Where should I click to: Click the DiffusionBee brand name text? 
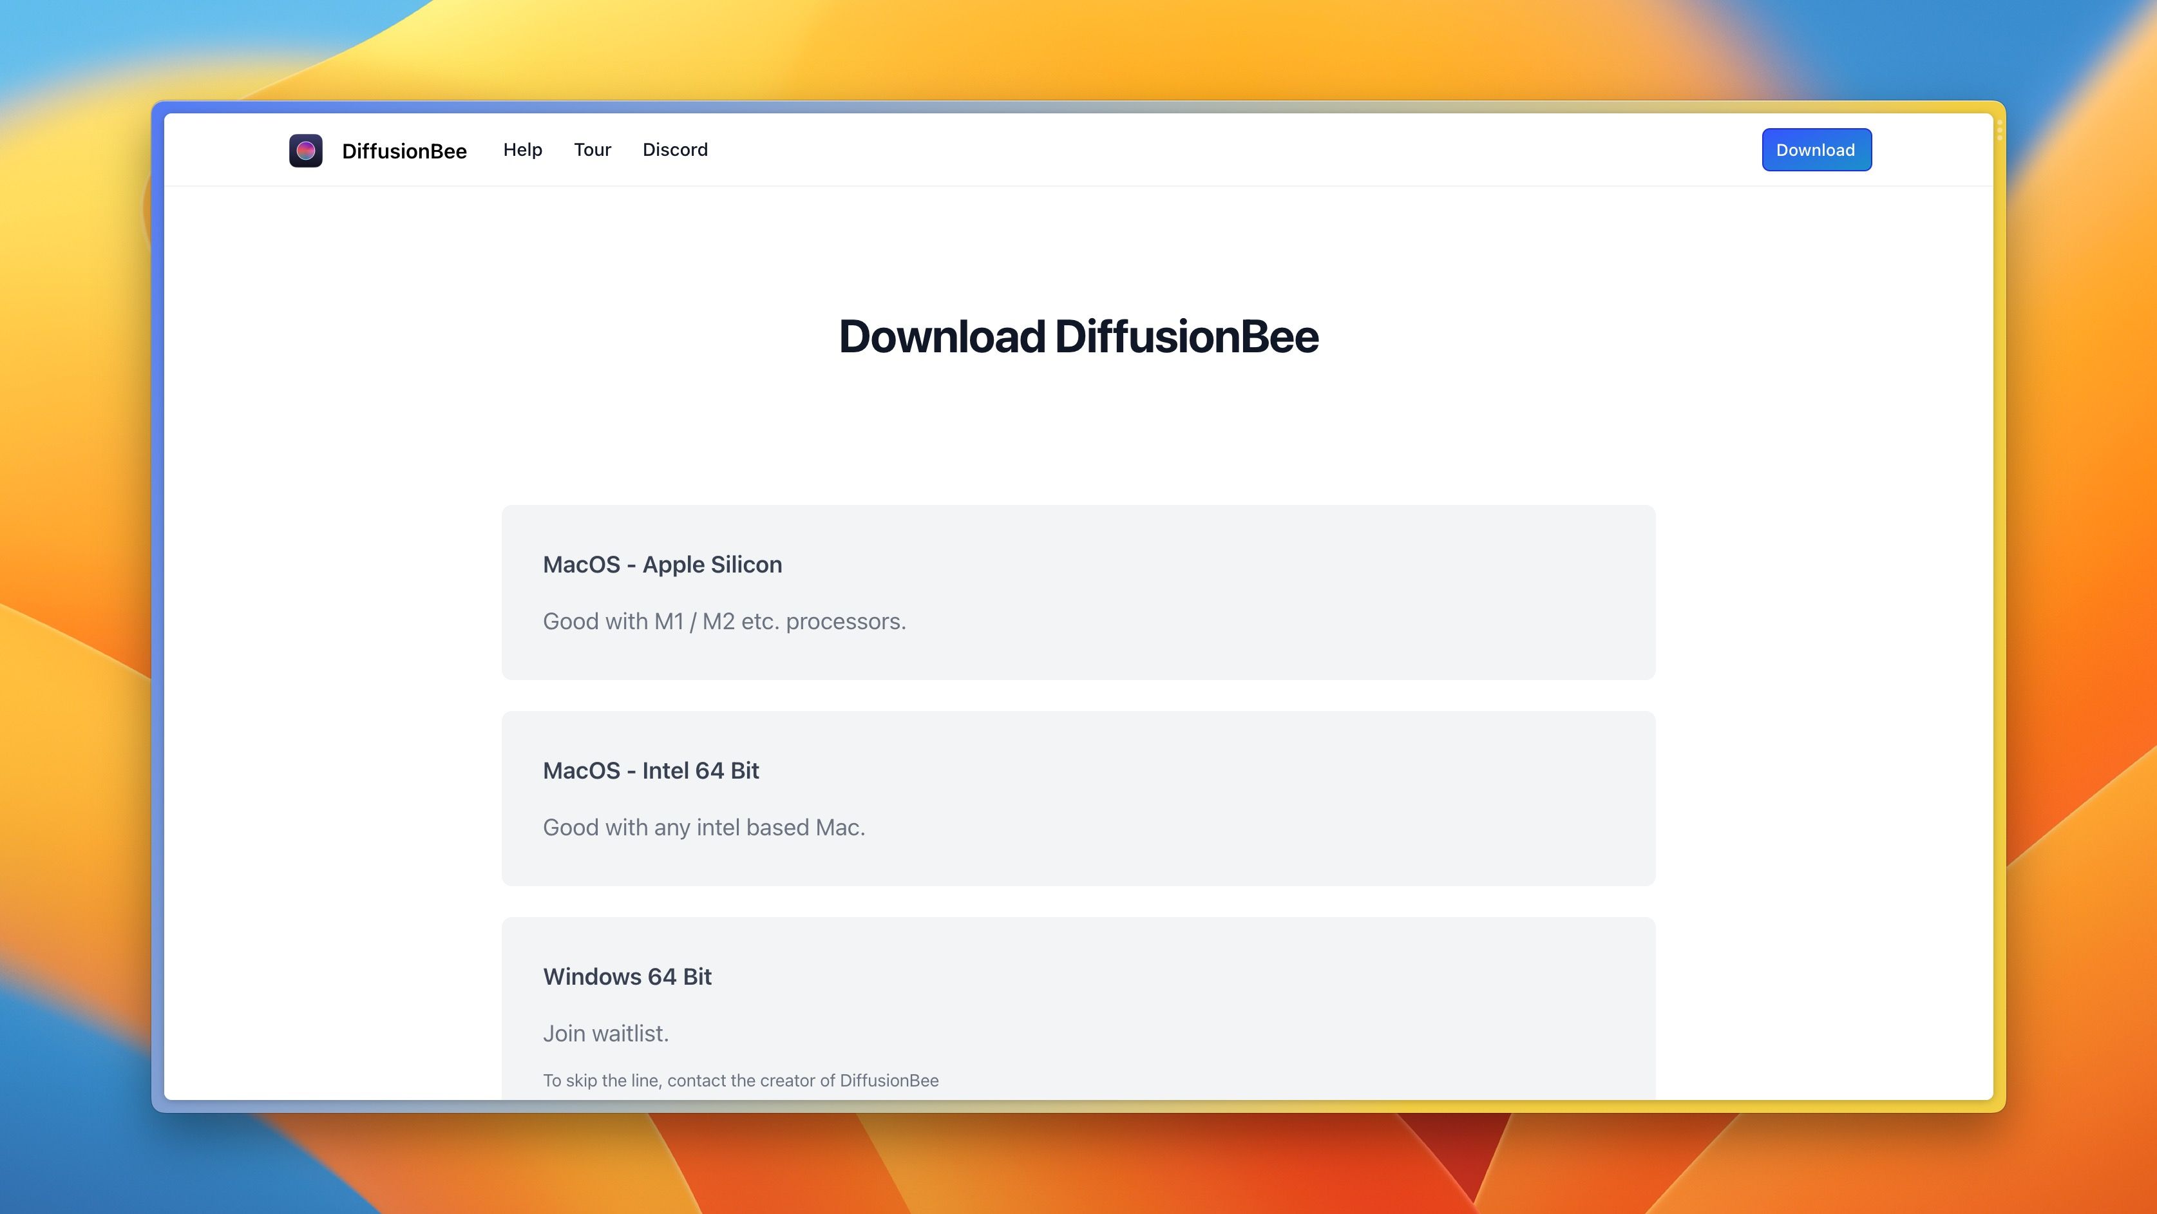click(404, 151)
